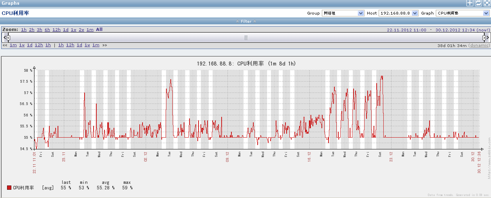Click the red CPU legend color square
This screenshot has height=198, width=491.
coord(9,188)
